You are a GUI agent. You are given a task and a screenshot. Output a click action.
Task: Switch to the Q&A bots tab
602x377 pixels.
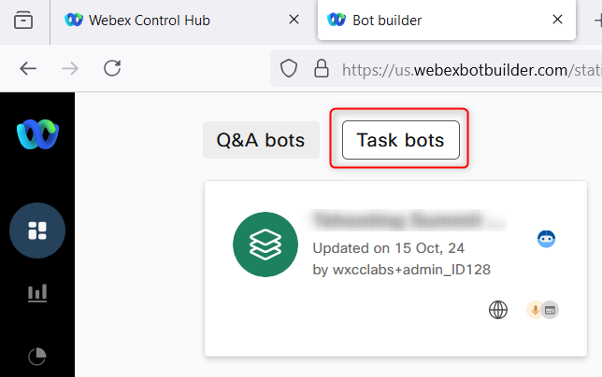coord(261,141)
